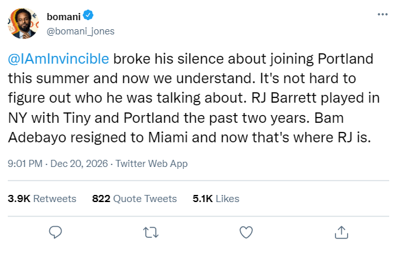Click 'RJ Barrett' in the tweet text

(284, 98)
